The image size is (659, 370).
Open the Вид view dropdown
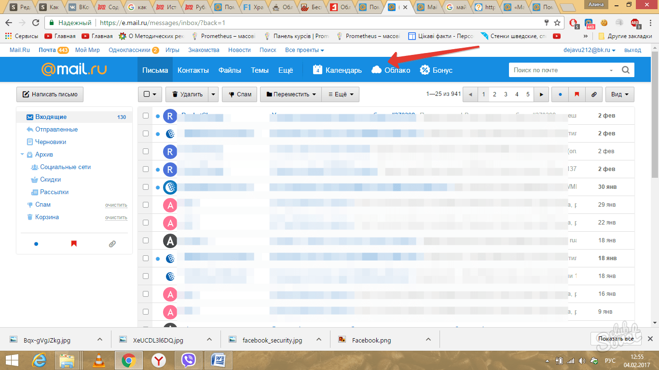[620, 94]
